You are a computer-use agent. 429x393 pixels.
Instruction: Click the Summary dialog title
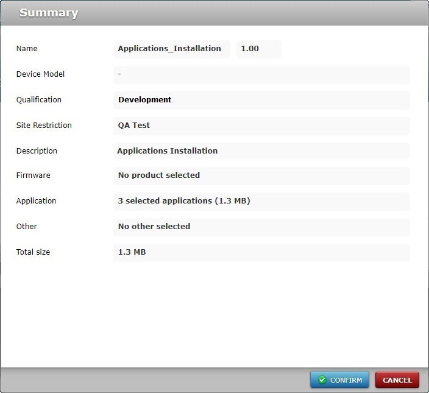tap(49, 13)
